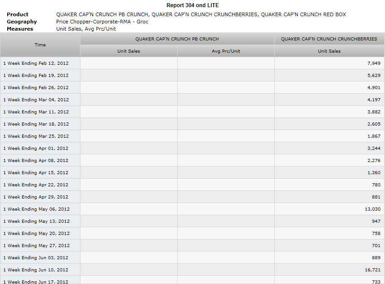This screenshot has height=284, width=385.
Task: Click the unit sales value 701
Action: (376, 246)
